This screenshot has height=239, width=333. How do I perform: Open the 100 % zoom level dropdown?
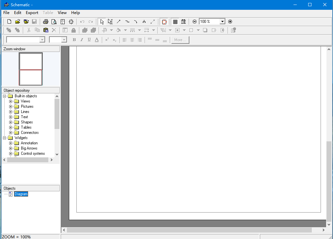coord(222,22)
